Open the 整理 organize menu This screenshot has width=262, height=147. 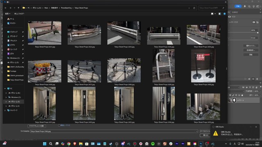7,13
